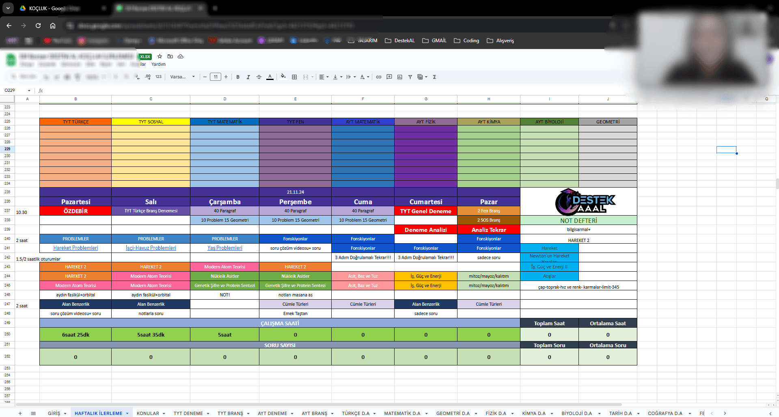Create a filter with the funnel icon
The height and width of the screenshot is (417, 779).
pyautogui.click(x=410, y=77)
